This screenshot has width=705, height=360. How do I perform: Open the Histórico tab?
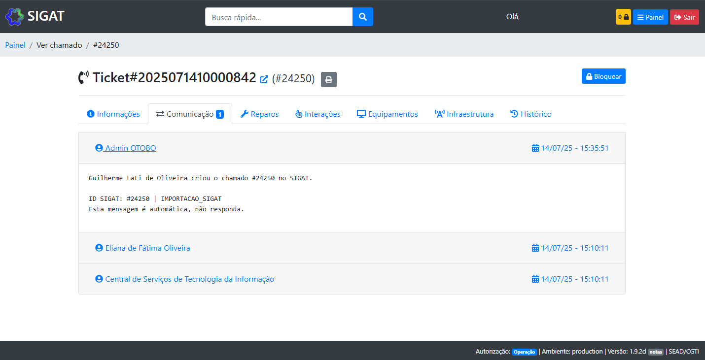[x=530, y=114]
